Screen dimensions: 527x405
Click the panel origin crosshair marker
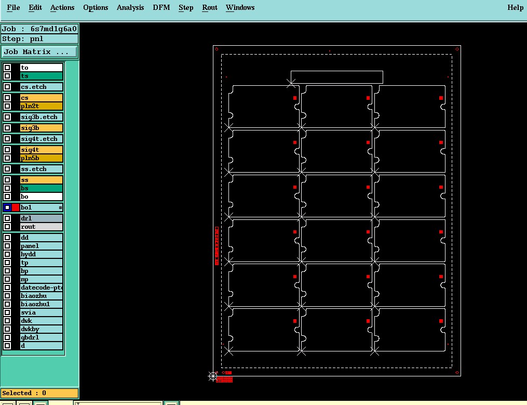click(213, 376)
